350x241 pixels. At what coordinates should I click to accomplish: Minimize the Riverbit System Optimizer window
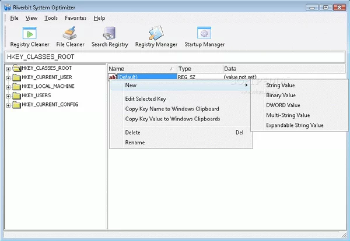312,8
